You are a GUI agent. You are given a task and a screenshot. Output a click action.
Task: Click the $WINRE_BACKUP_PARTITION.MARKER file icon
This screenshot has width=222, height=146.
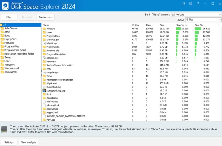(x=44, y=116)
